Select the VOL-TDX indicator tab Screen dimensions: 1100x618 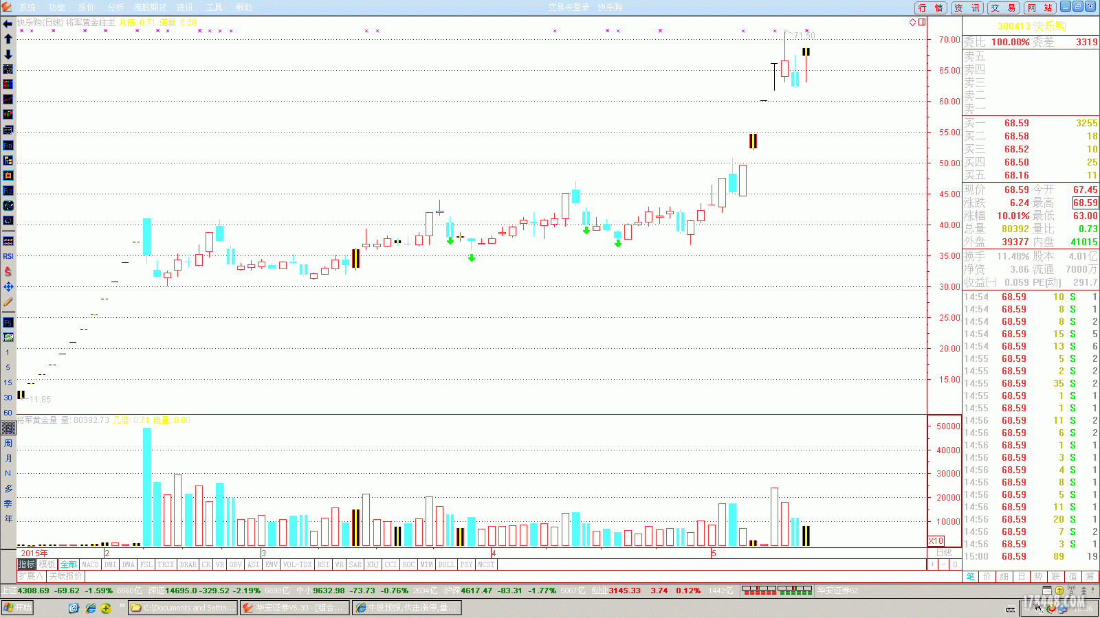298,564
